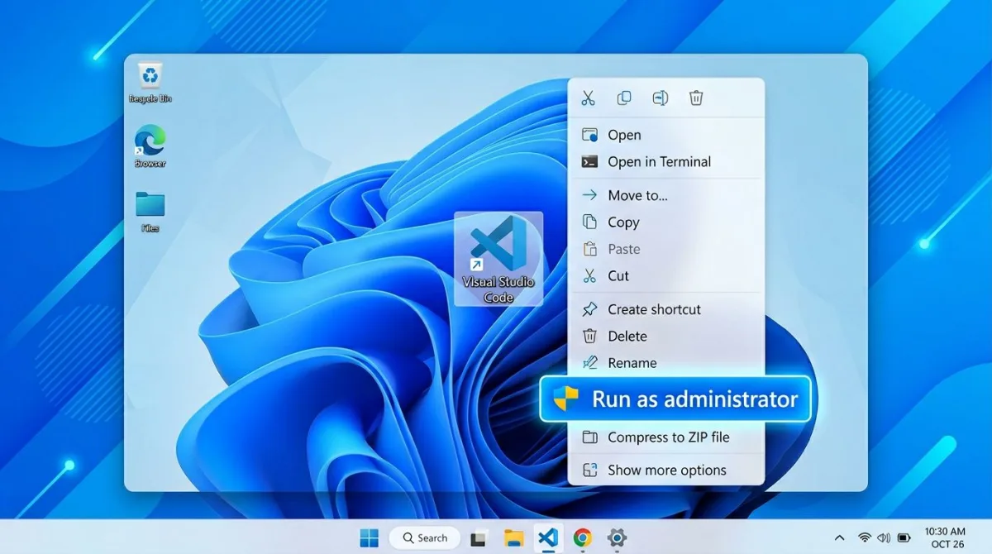Screen dimensions: 992x554
Task: Click the trash Delete icon in top row
Action: tap(696, 98)
